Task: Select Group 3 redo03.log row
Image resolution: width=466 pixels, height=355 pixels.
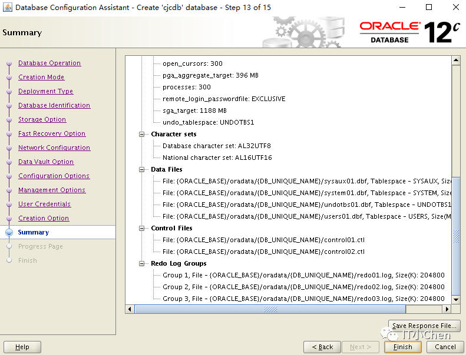Action: coord(303,299)
